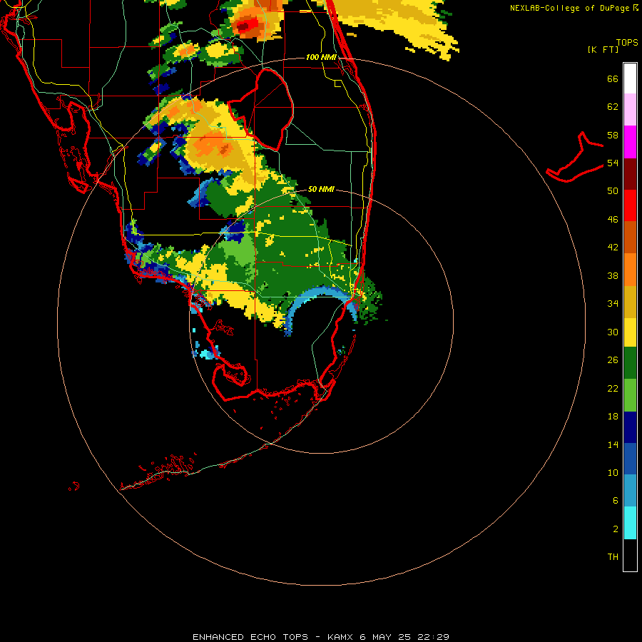Click the gold 38 legend swatch
Image resolution: width=642 pixels, height=642 pixels.
coord(630,302)
